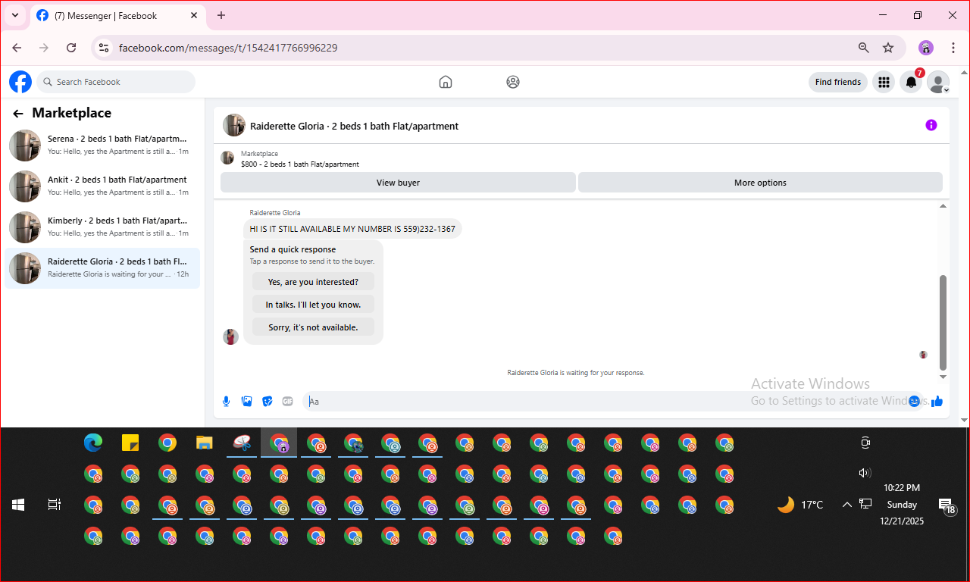970x582 pixels.
Task: Click the Facebook logo
Action: pyautogui.click(x=20, y=82)
